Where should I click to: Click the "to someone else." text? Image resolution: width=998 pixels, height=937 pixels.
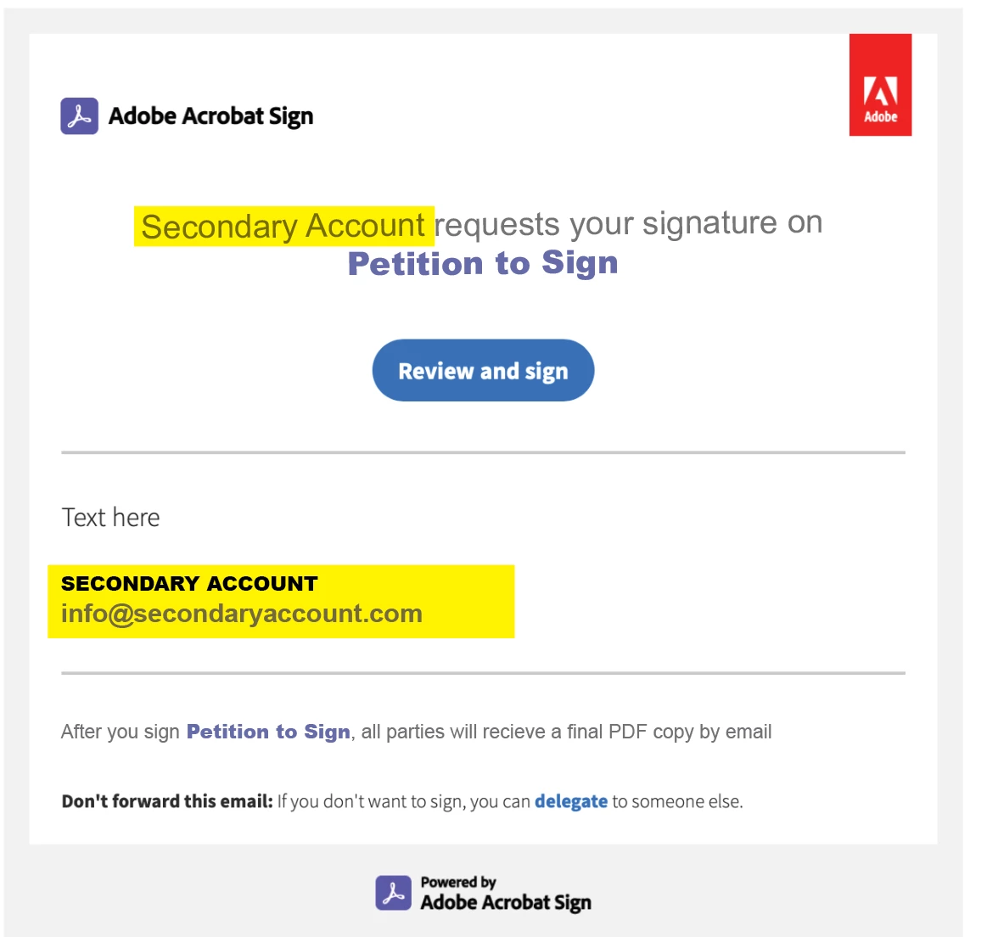tap(678, 801)
